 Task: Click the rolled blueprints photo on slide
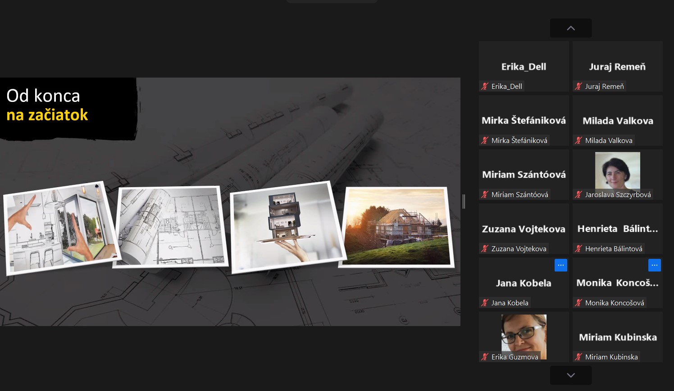tap(170, 227)
